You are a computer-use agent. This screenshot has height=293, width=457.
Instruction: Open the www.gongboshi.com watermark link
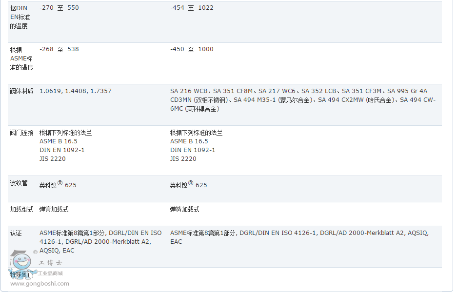coord(40,283)
